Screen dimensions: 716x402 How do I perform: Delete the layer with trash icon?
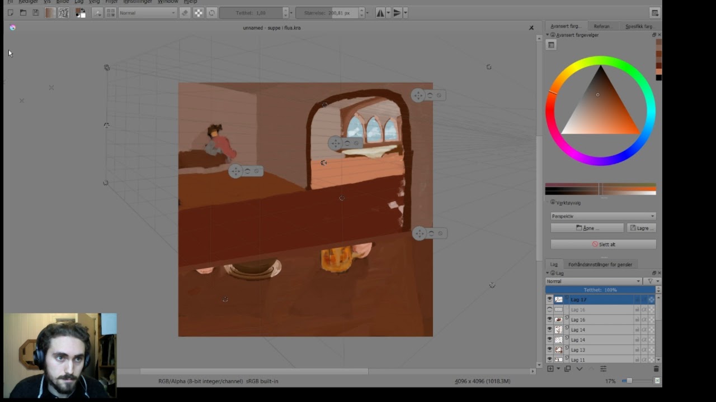[656, 369]
